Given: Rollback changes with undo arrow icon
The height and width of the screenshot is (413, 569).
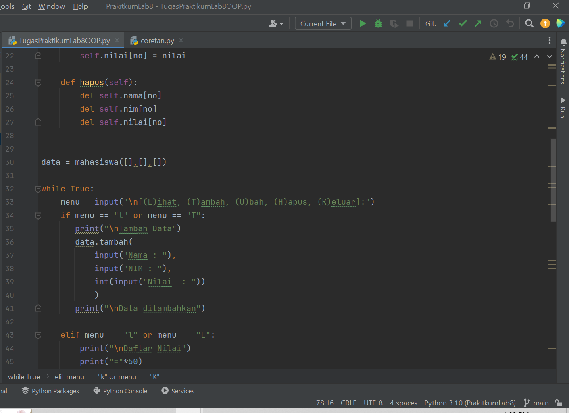Looking at the screenshot, I should click(510, 23).
